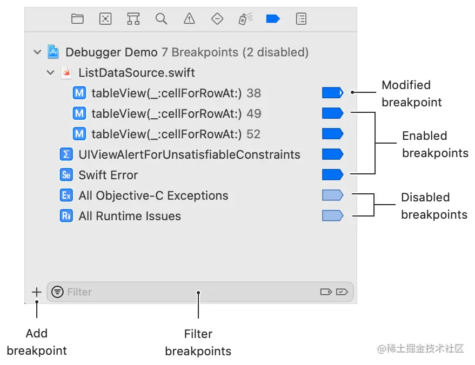Viewport: 475px width, 365px height.
Task: Disable the Swift Error breakpoint marker
Action: [332, 175]
